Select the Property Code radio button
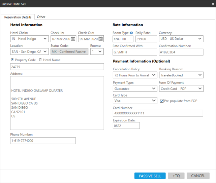The width and height of the screenshot is (216, 183). (x=12, y=60)
